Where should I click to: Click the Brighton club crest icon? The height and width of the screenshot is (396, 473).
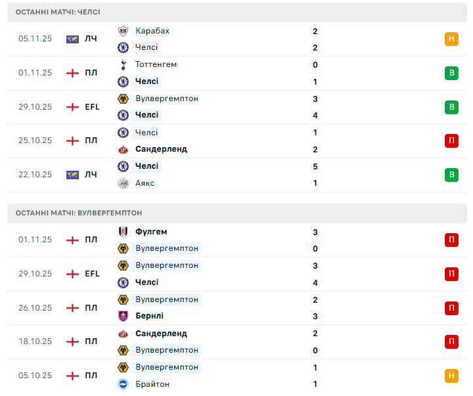[123, 384]
